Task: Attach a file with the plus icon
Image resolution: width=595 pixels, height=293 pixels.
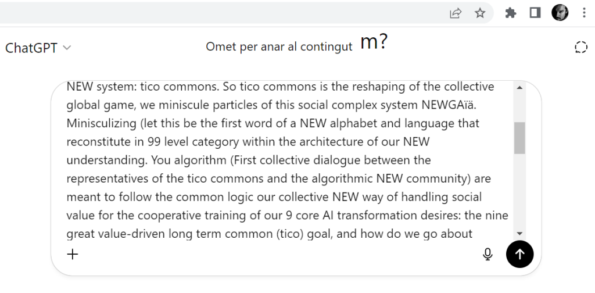Action: point(73,253)
